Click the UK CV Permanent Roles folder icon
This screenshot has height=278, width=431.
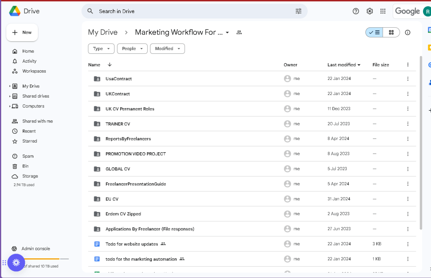click(97, 109)
